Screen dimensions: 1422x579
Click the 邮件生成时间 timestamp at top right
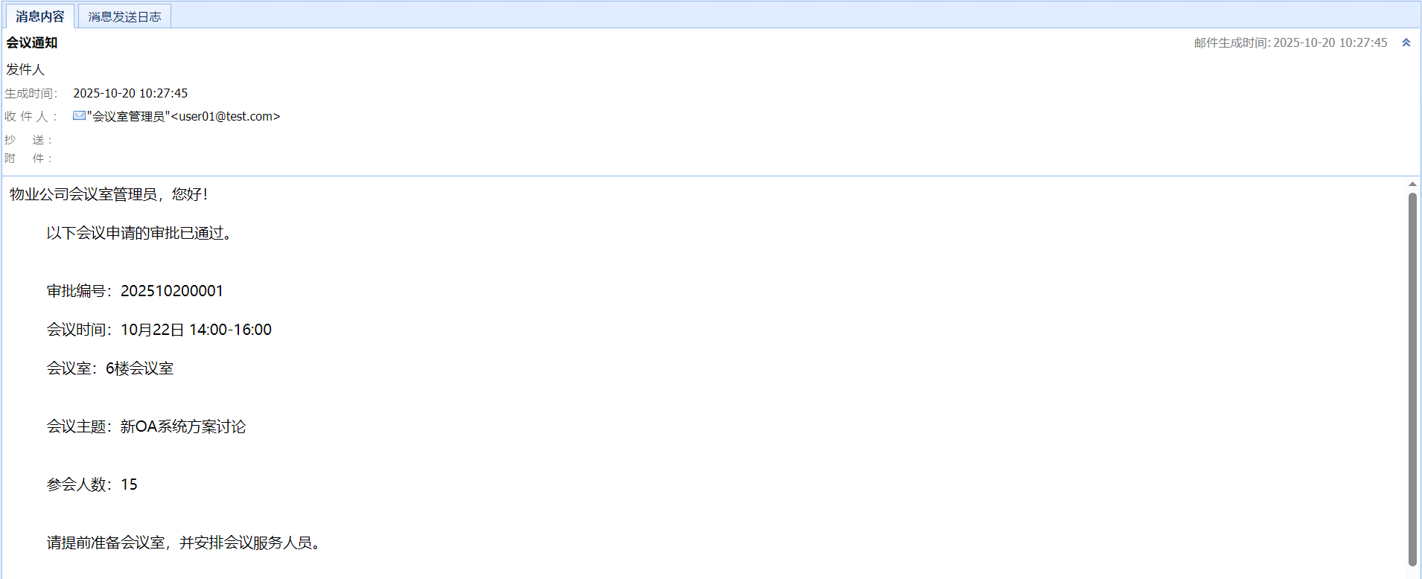pos(1290,42)
